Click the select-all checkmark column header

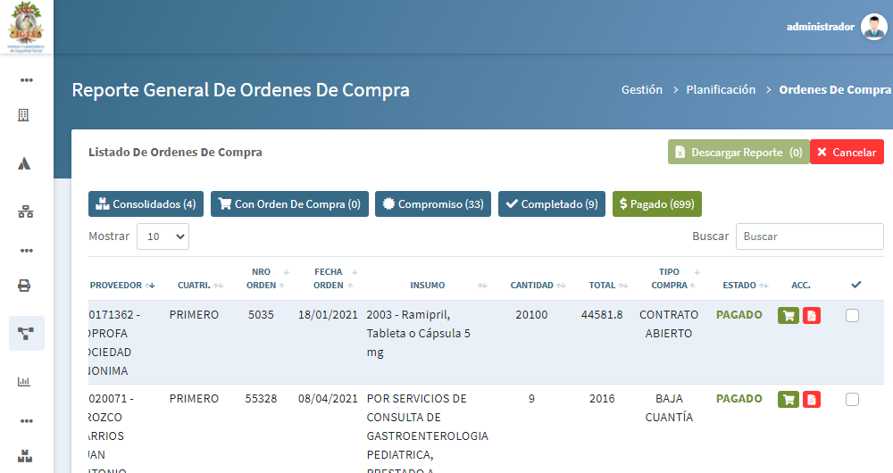pos(855,285)
